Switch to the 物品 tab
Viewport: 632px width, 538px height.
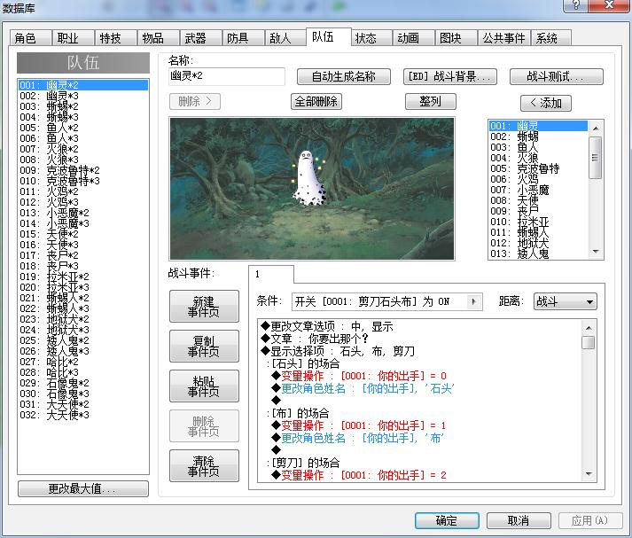159,38
